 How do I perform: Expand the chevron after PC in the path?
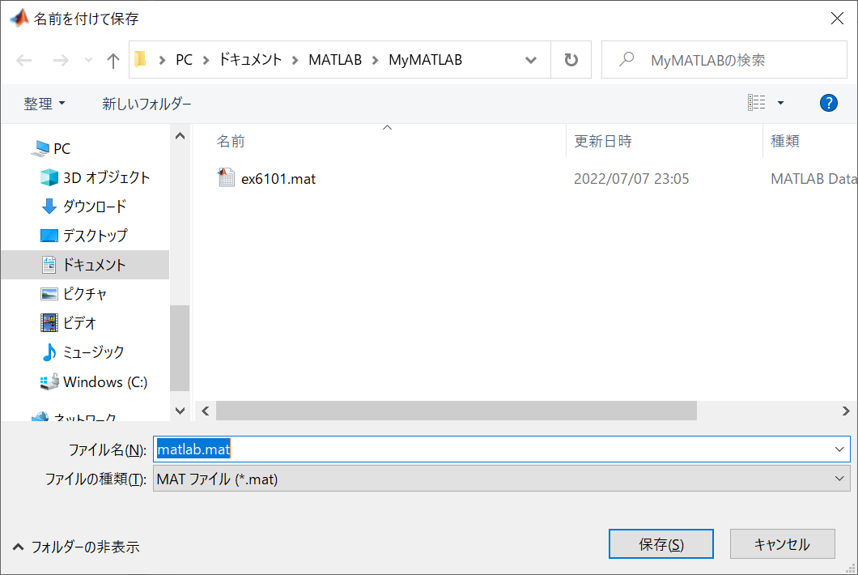[x=206, y=60]
